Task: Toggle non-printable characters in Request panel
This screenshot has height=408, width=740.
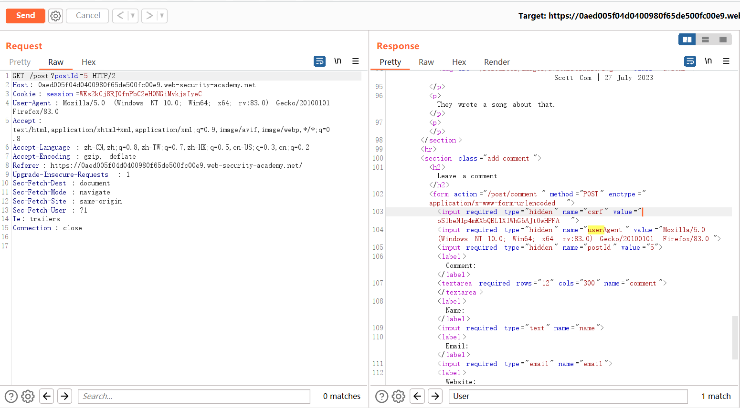Action: [338, 61]
